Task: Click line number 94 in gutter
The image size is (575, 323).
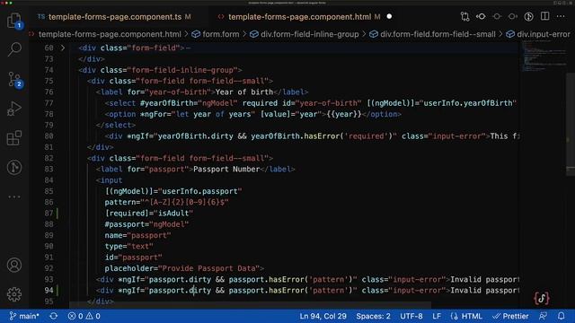Action: (x=49, y=291)
